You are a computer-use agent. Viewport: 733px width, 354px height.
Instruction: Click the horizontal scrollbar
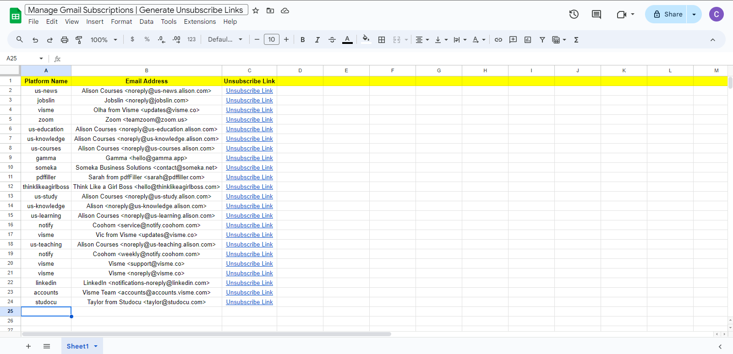coord(206,334)
